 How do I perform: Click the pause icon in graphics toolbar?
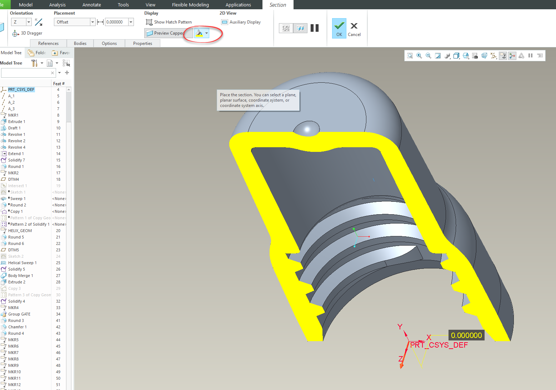coord(531,55)
